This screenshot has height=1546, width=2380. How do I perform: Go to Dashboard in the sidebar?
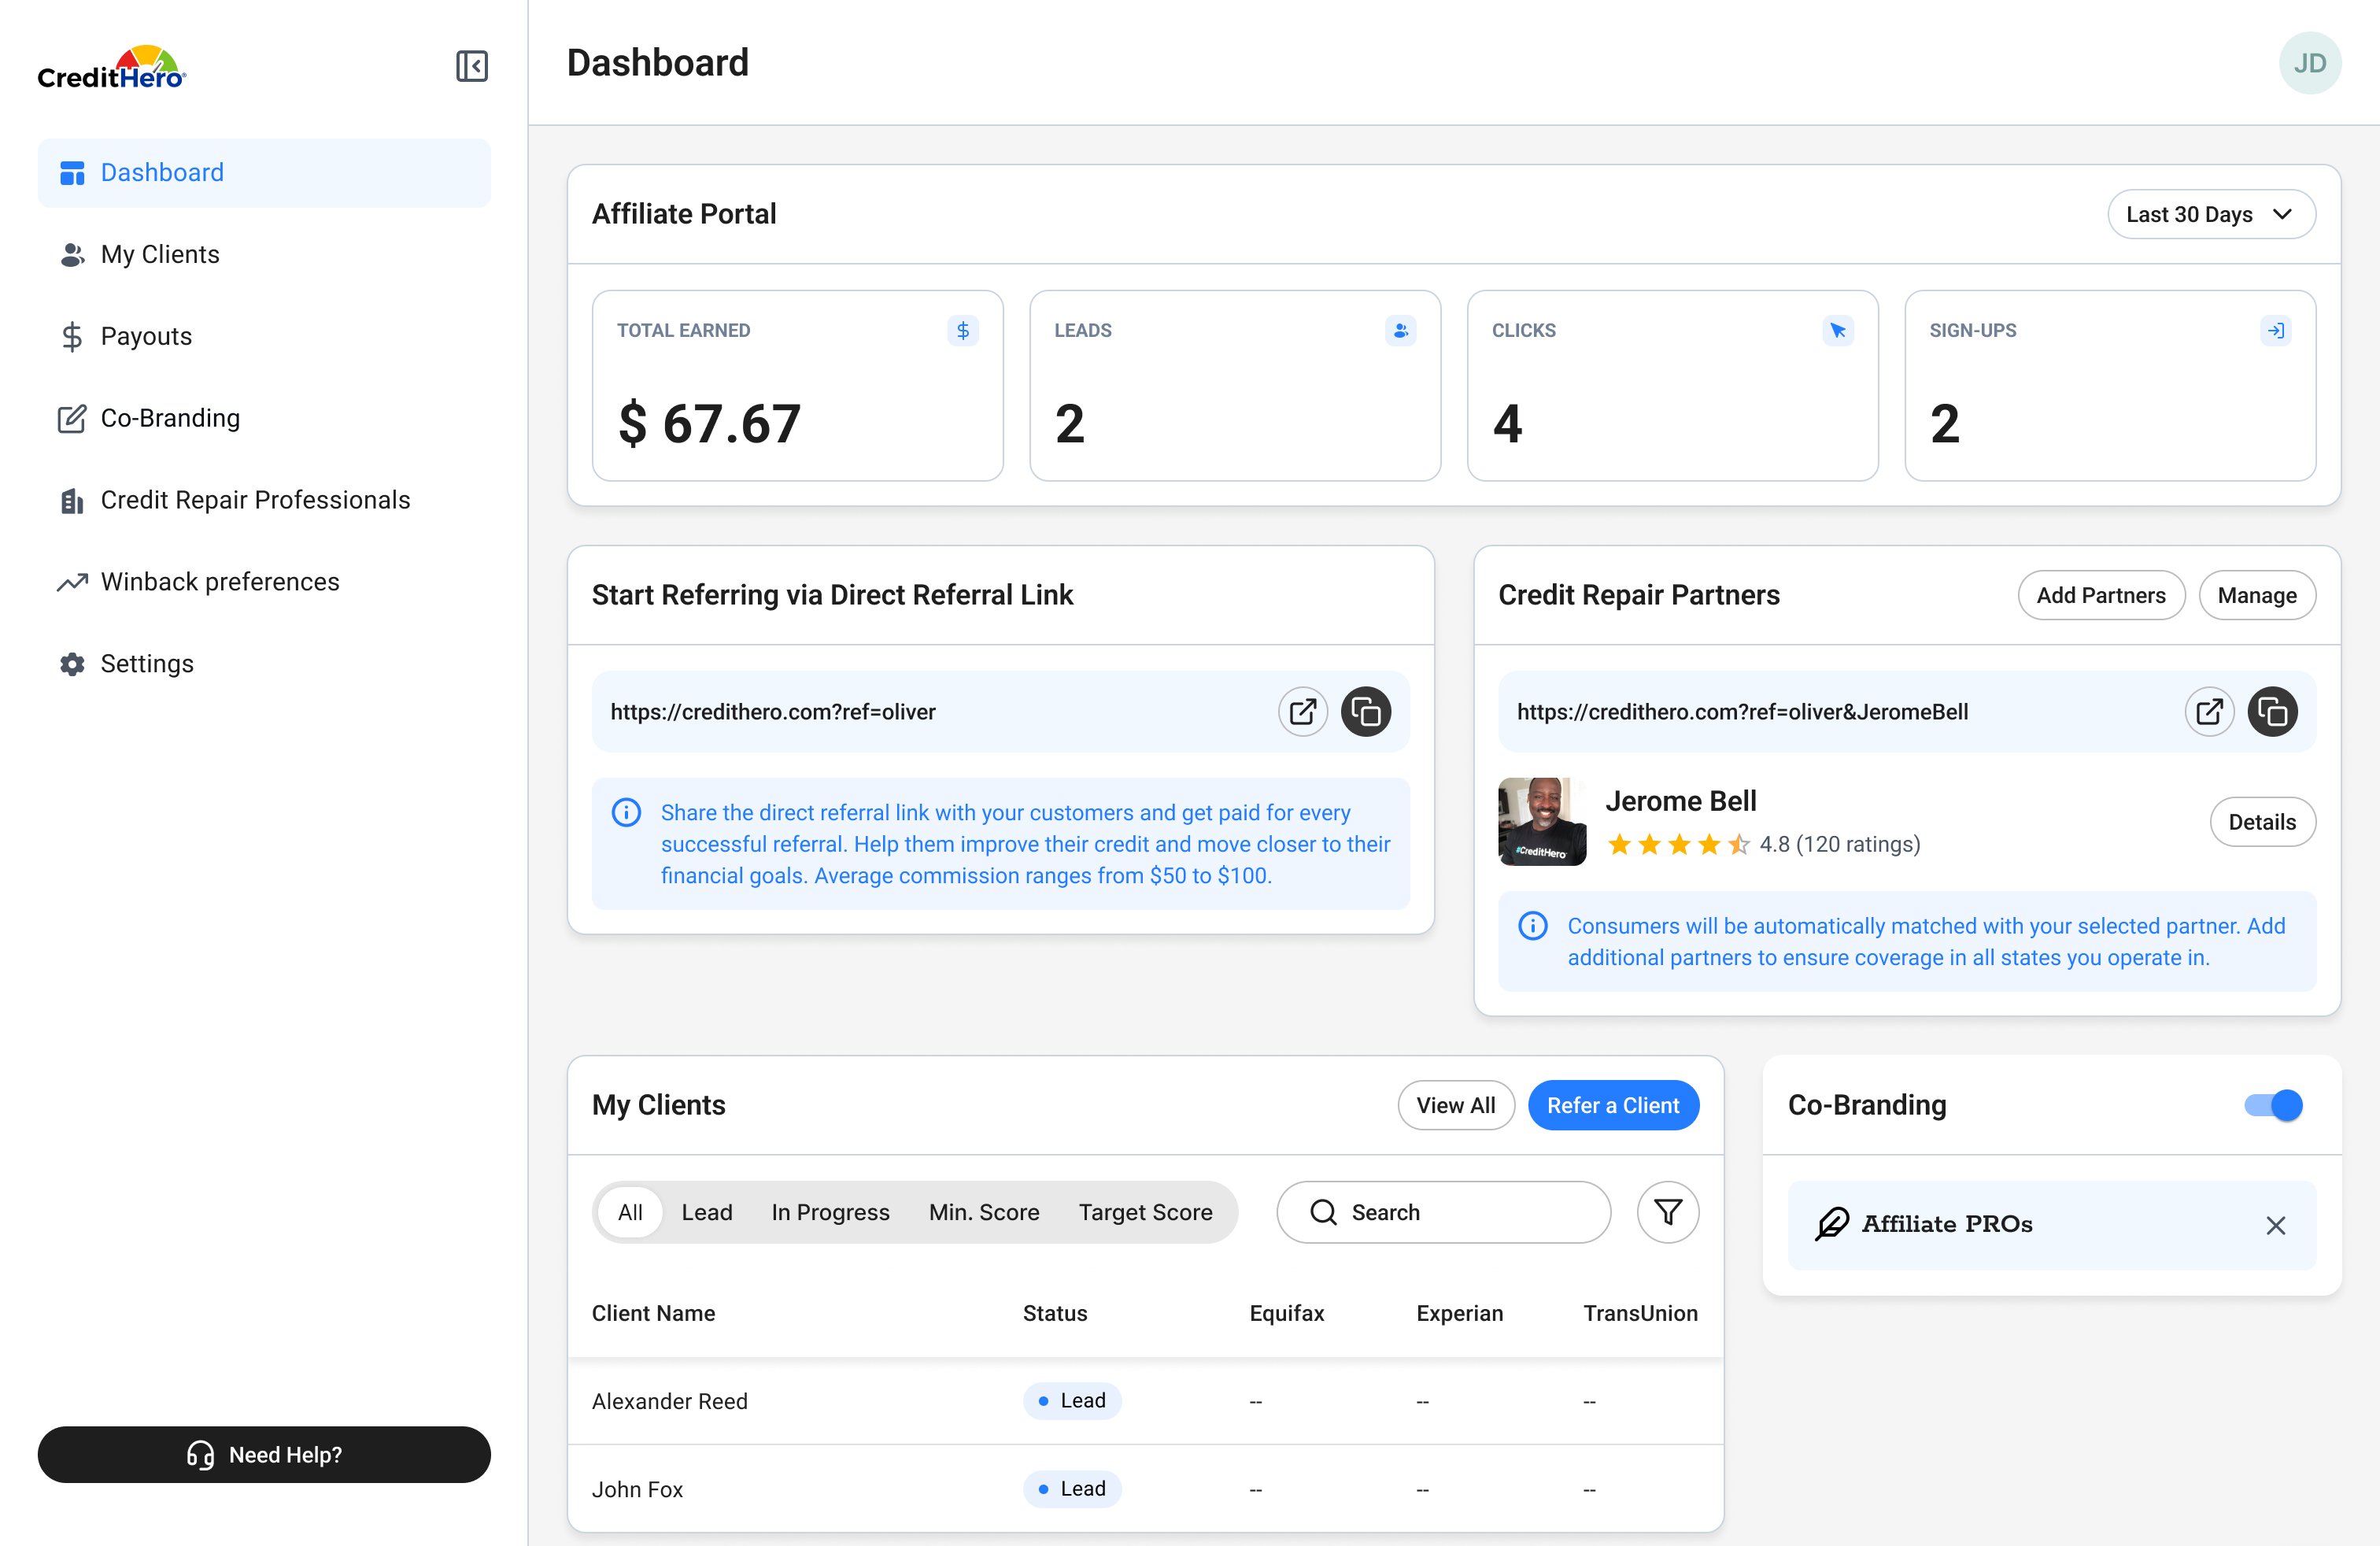(264, 173)
